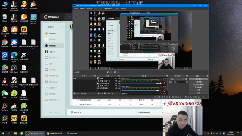Click the stop streaming button in OBS controls
The width and height of the screenshot is (242, 136).
coord(198,79)
